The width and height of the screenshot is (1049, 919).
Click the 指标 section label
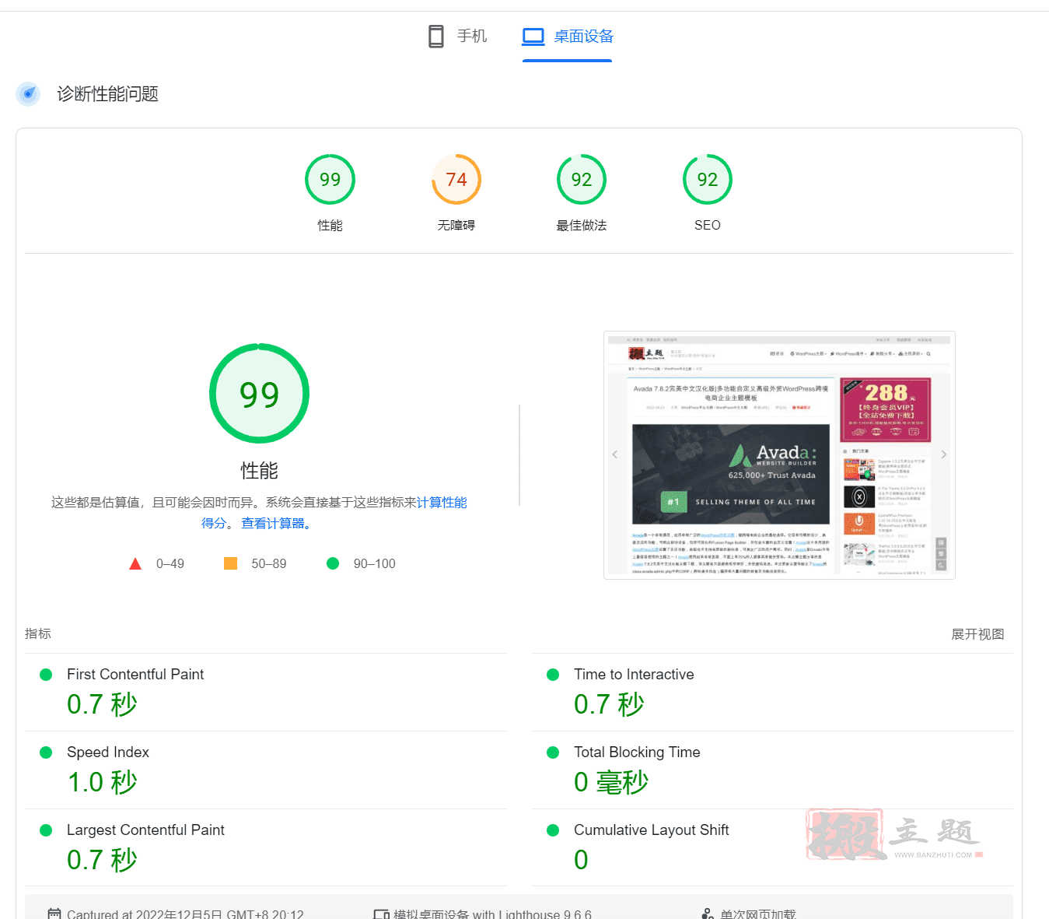38,634
